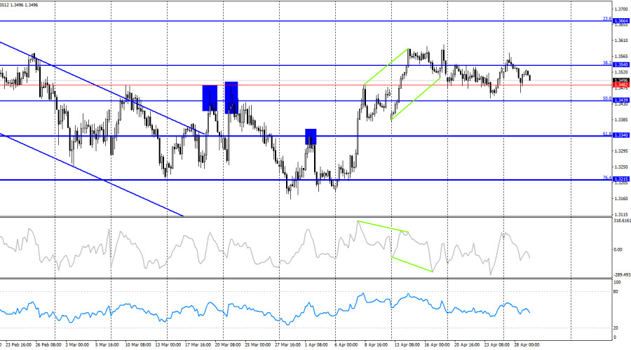Image resolution: width=631 pixels, height=350 pixels.
Task: Click the 10 Mar 08:00 time label
Action: tap(138, 345)
